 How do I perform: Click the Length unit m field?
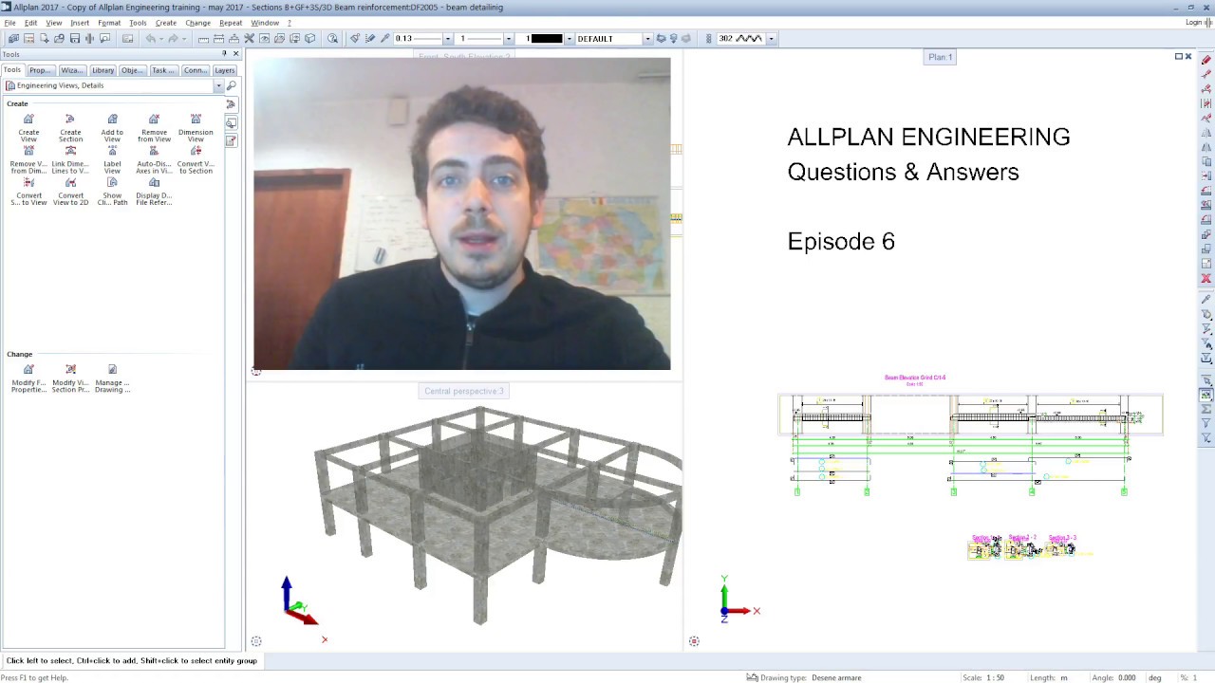click(1049, 677)
